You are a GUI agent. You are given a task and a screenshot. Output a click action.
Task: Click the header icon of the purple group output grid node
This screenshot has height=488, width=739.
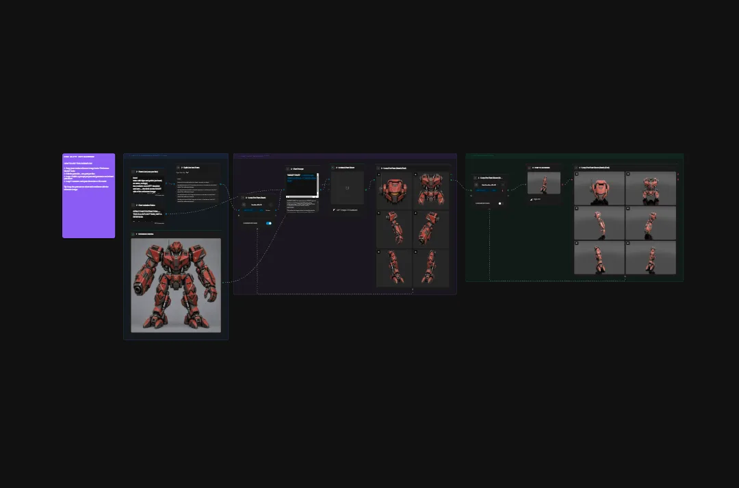tap(378, 168)
